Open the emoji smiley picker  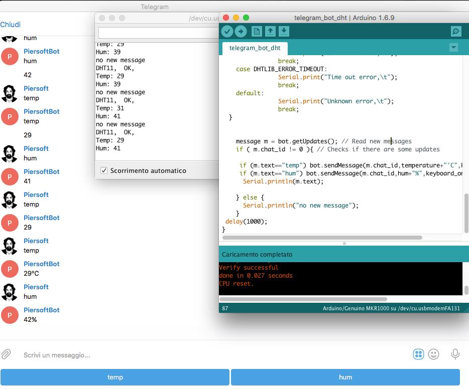click(x=433, y=354)
